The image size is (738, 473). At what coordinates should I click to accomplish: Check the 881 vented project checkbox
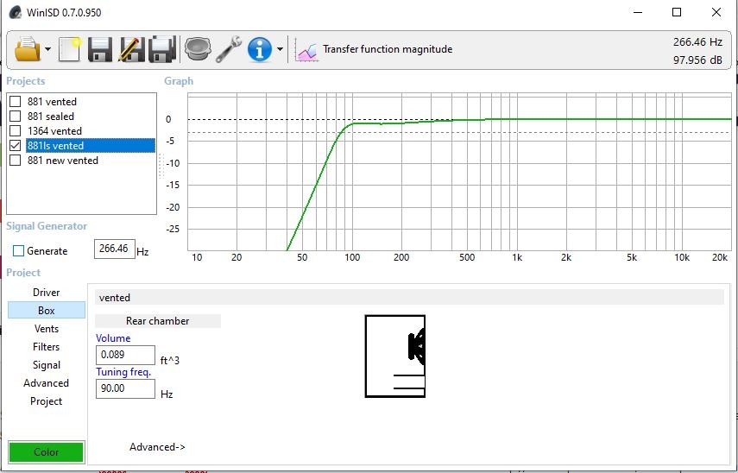click(x=15, y=102)
